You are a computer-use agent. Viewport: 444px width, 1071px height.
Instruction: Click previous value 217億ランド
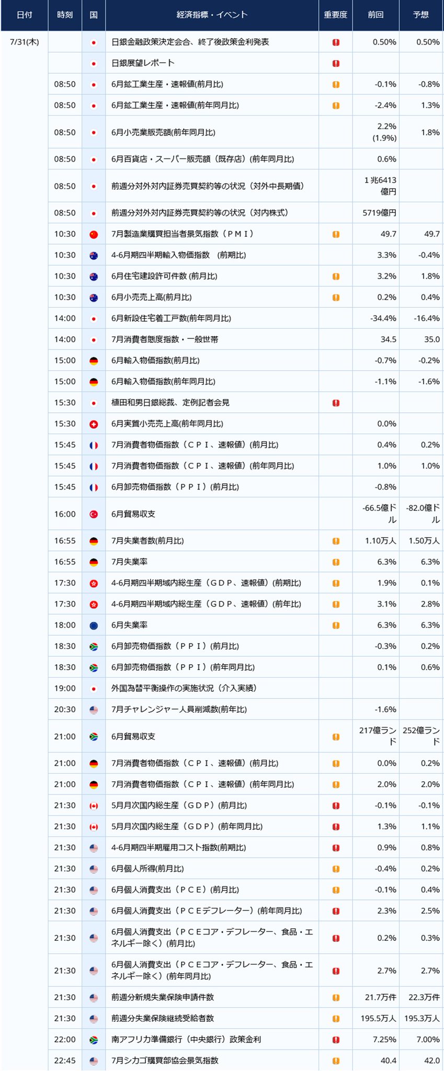[378, 737]
